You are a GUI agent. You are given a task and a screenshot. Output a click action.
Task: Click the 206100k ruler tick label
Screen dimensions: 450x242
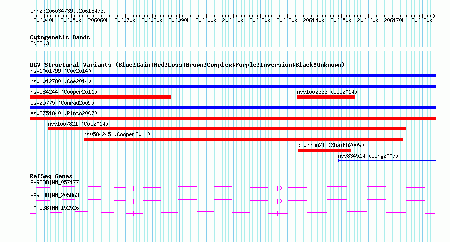[x=206, y=20]
